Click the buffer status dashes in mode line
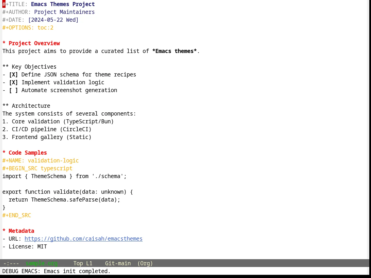371x278 pixels. click(11, 264)
